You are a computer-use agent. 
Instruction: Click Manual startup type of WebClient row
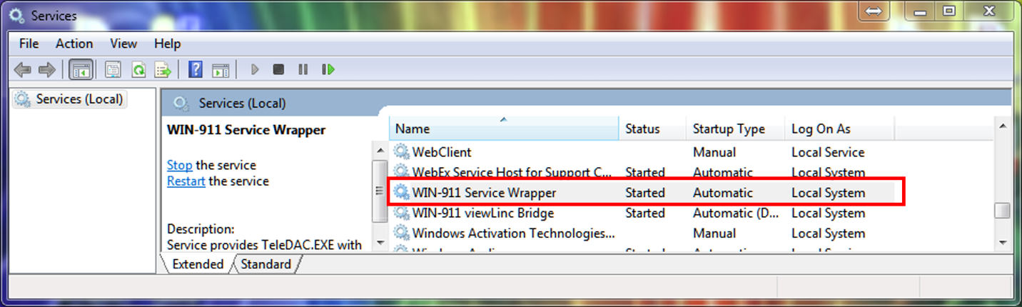coord(714,152)
